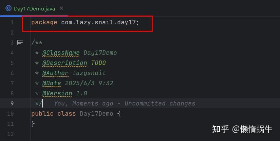This screenshot has width=280, height=141.
Task: Click the @Author Javadoc tag
Action: coord(55,73)
